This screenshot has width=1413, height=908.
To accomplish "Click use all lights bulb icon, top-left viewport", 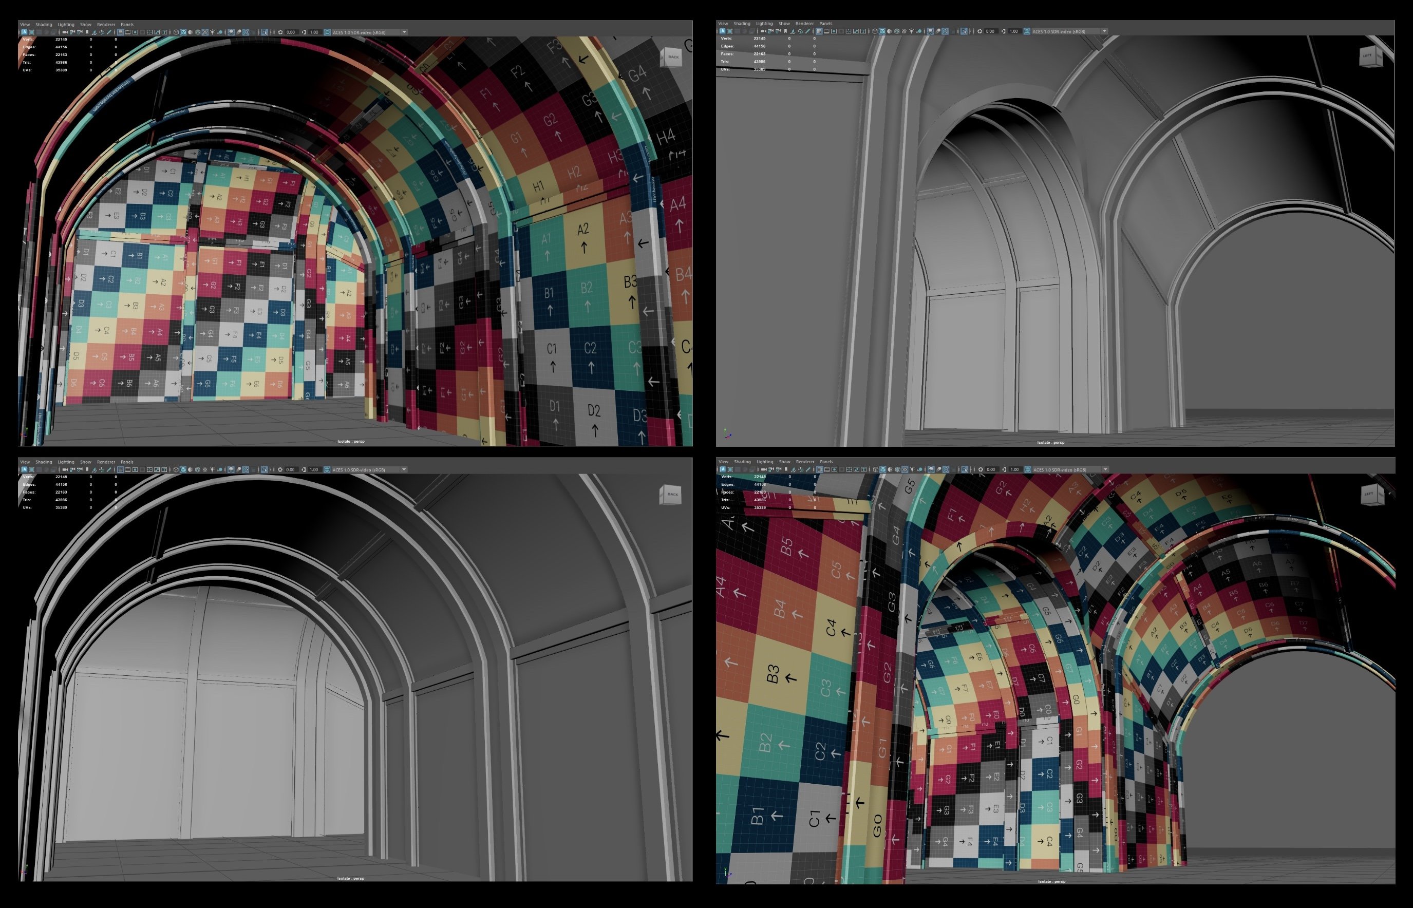I will point(213,32).
